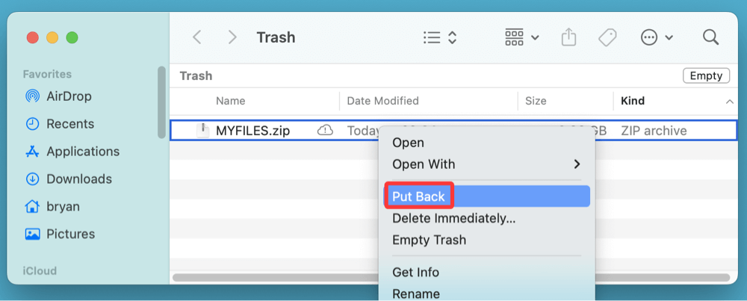The image size is (747, 301).
Task: Open the ellipsis action menu
Action: [657, 37]
